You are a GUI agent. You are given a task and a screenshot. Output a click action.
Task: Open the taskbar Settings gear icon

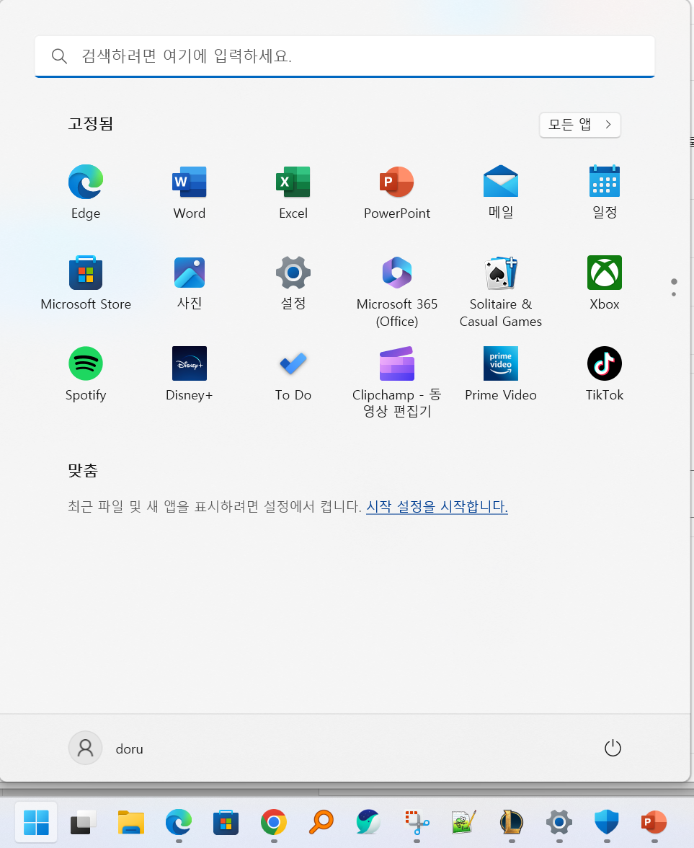559,823
